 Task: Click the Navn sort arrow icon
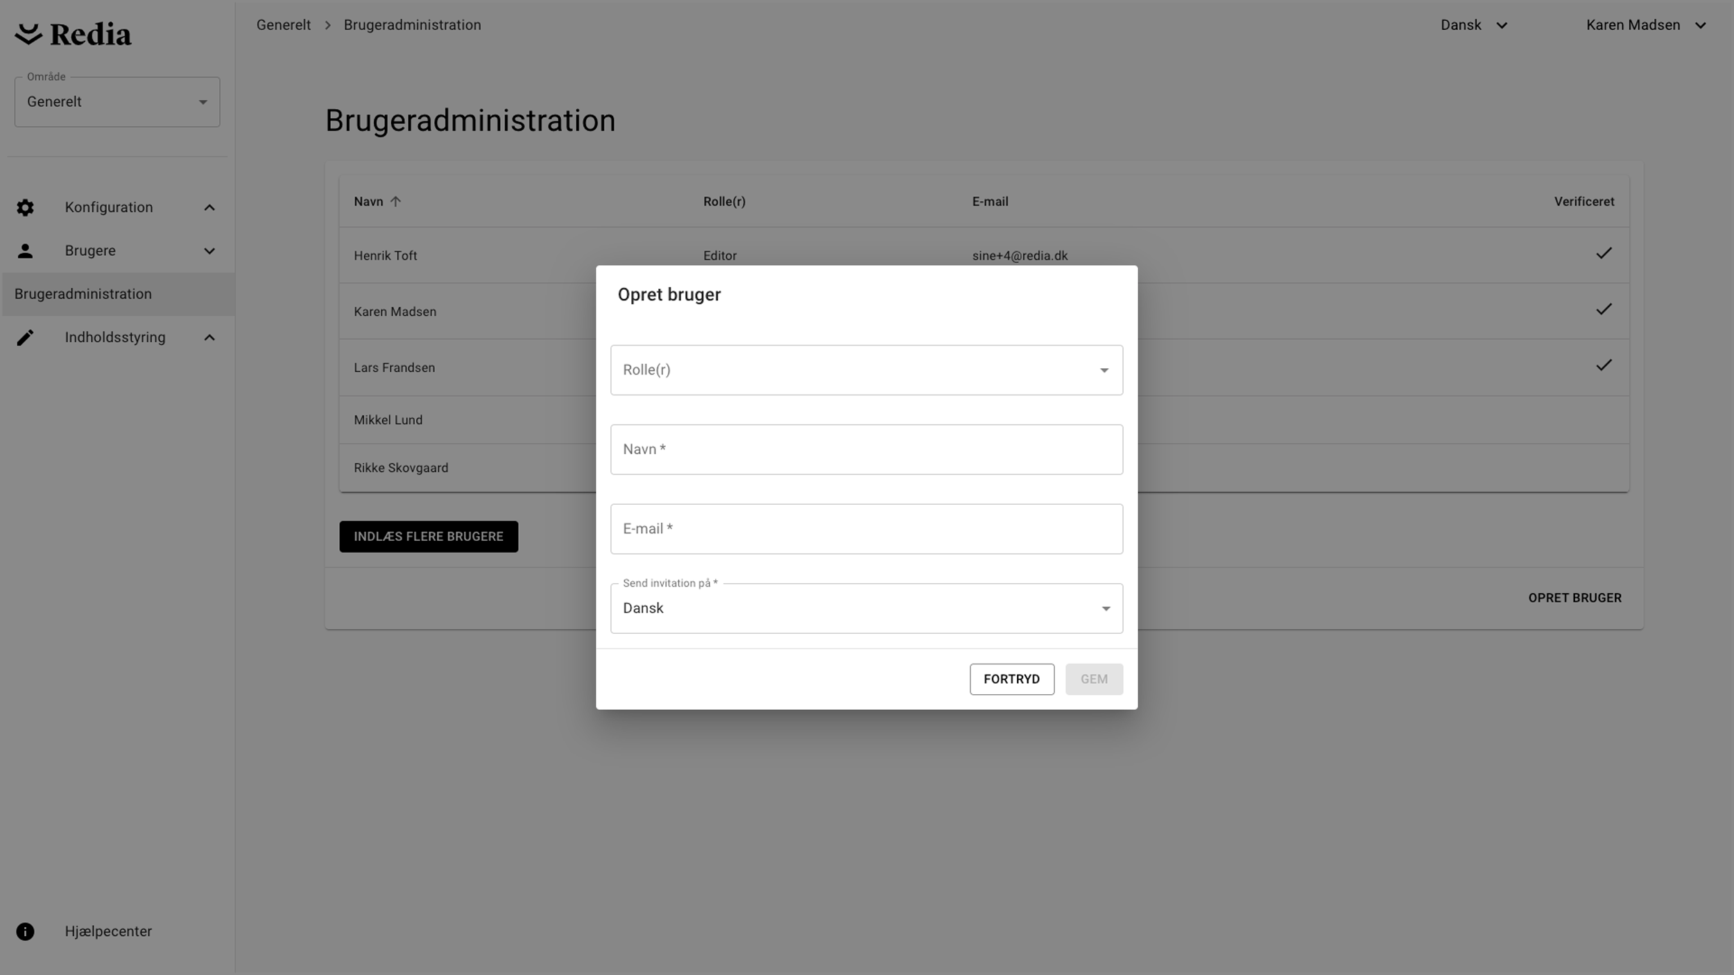pyautogui.click(x=395, y=202)
